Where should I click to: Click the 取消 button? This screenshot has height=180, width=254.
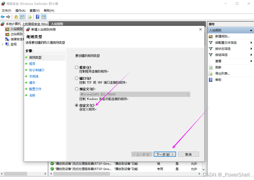coord(188,154)
